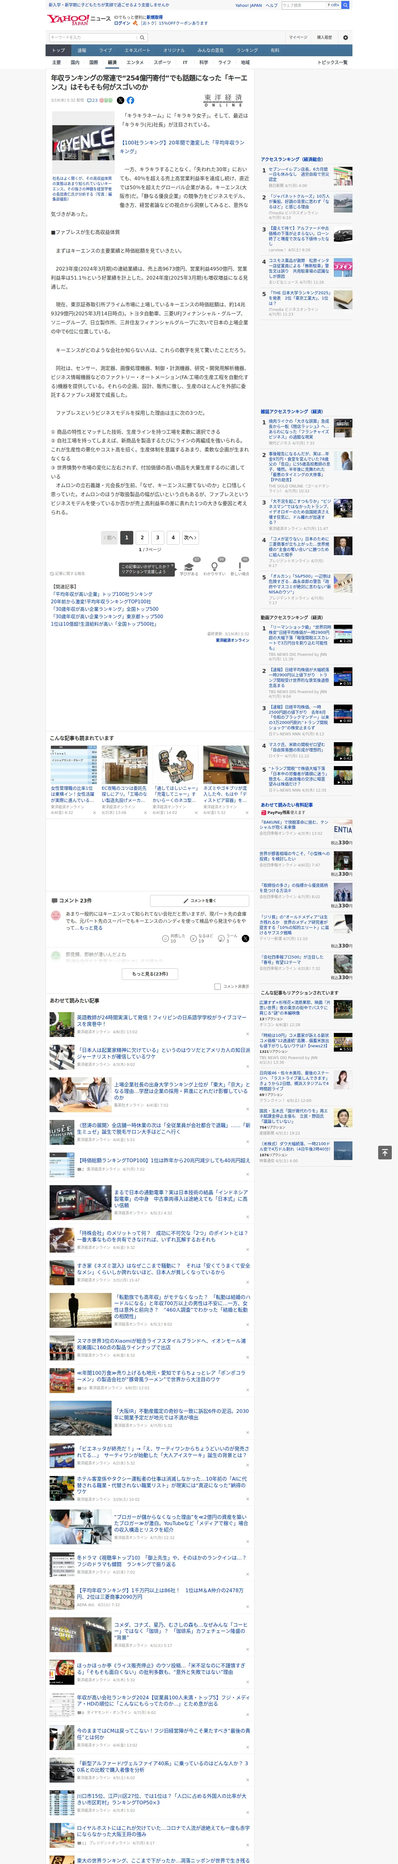Viewport: 398px width, 1864px height.
Task: Open settings via the gear icon
Action: click(x=345, y=38)
